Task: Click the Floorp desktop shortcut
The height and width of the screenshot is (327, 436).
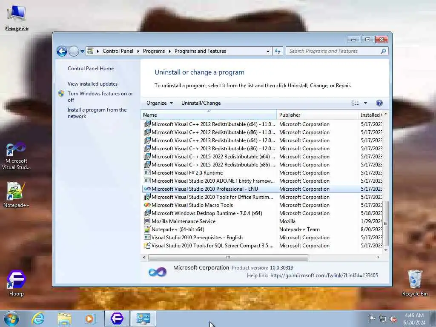Action: point(17,283)
